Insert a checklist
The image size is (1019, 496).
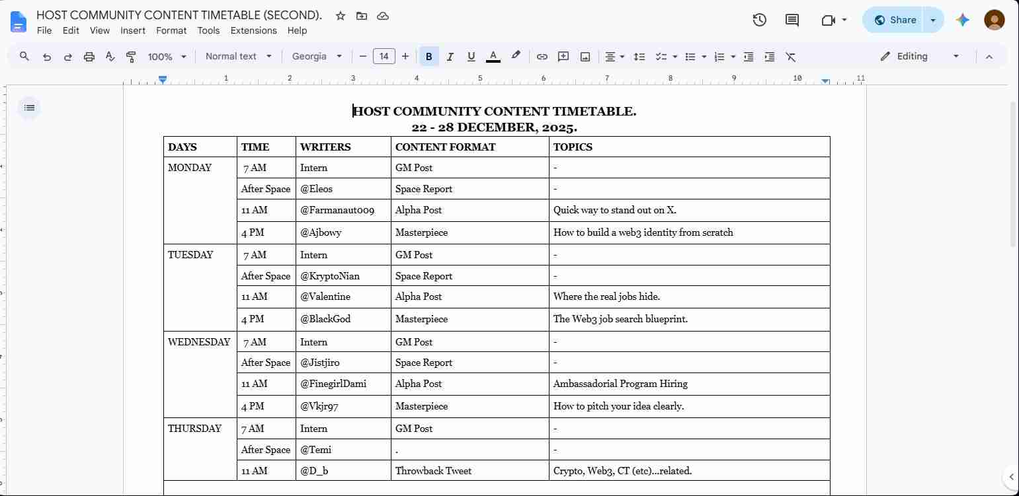(661, 57)
